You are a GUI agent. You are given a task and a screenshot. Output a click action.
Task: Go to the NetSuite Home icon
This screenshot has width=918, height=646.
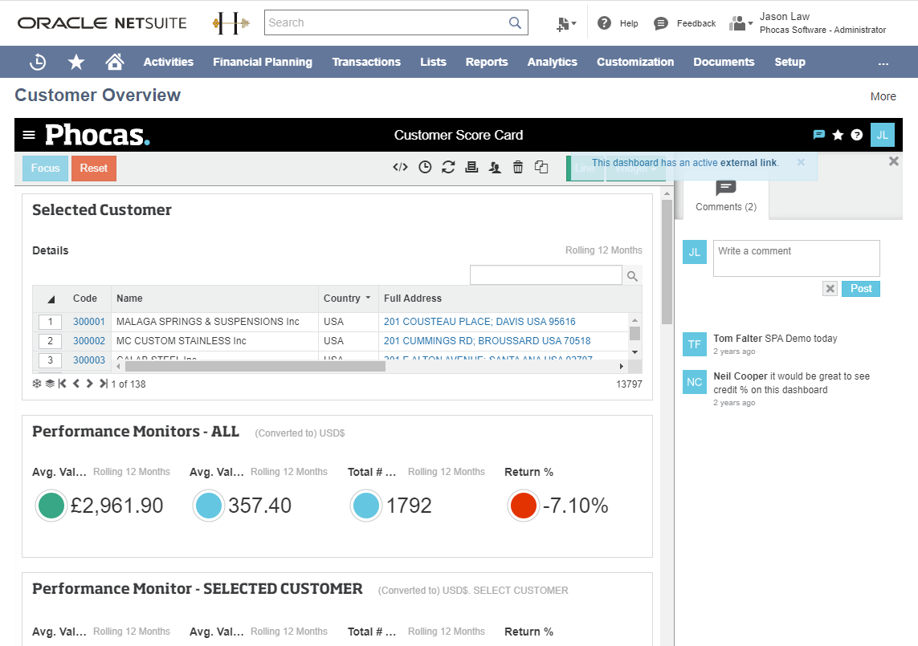(115, 62)
